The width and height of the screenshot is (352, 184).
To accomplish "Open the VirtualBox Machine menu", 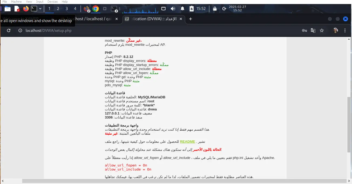I will [x=16, y=2].
